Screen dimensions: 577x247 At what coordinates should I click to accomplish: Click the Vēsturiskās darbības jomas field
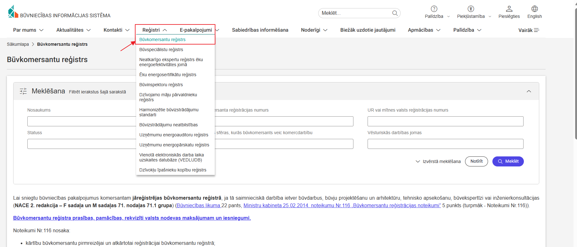tap(445, 144)
